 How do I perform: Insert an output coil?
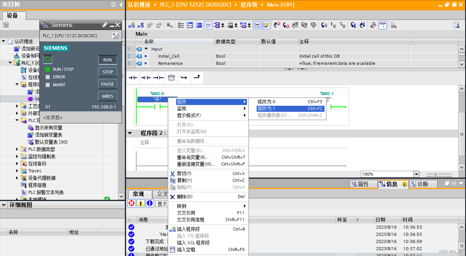tap(158, 78)
